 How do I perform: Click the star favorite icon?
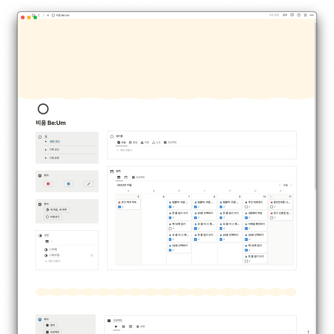305,15
